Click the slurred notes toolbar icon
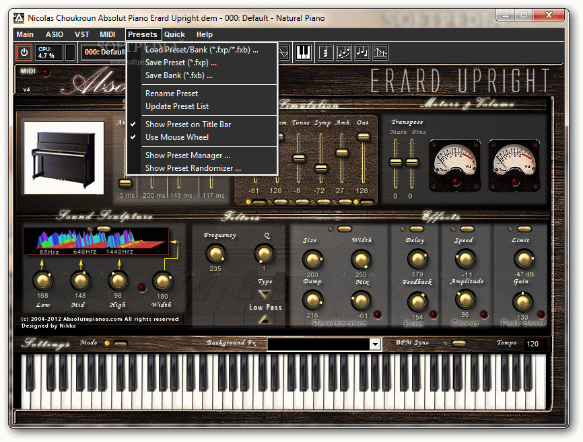The width and height of the screenshot is (583, 442). pyautogui.click(x=344, y=52)
